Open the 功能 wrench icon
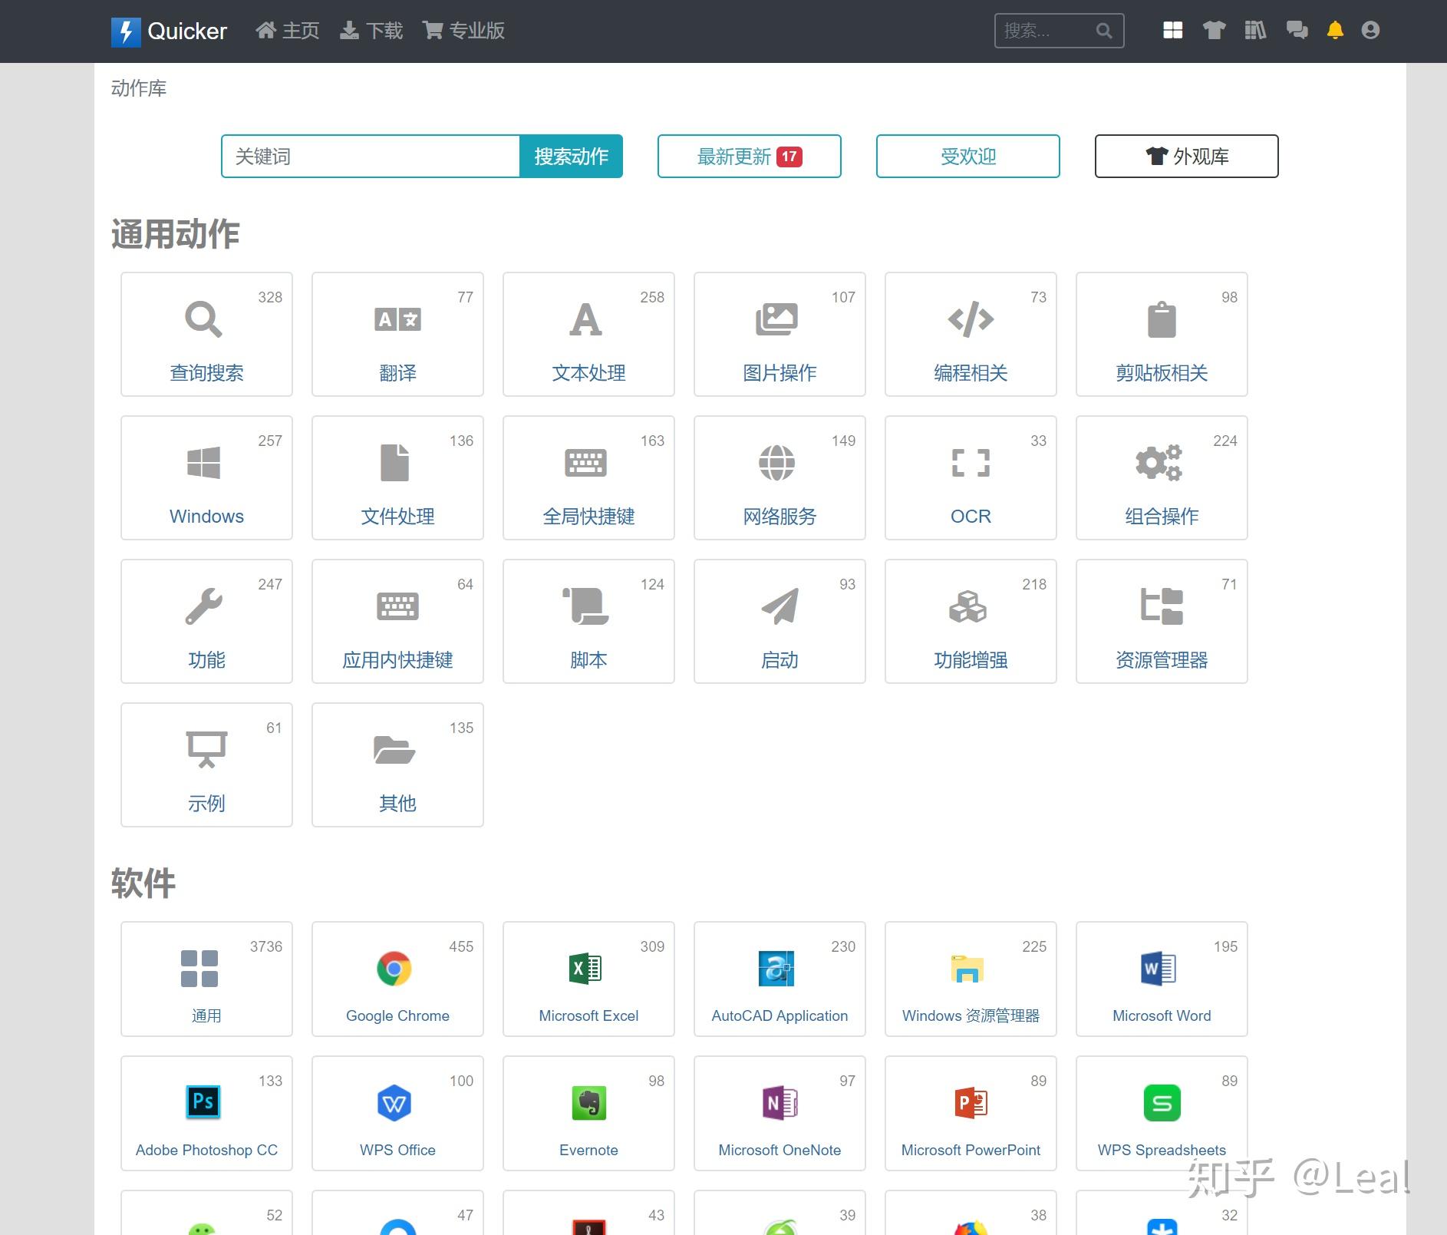 [203, 606]
